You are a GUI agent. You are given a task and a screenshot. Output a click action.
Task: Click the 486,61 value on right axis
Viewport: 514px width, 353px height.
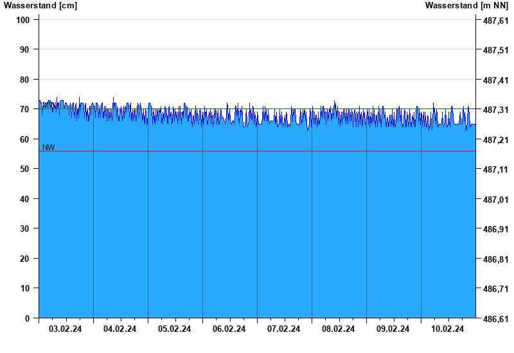pos(495,319)
